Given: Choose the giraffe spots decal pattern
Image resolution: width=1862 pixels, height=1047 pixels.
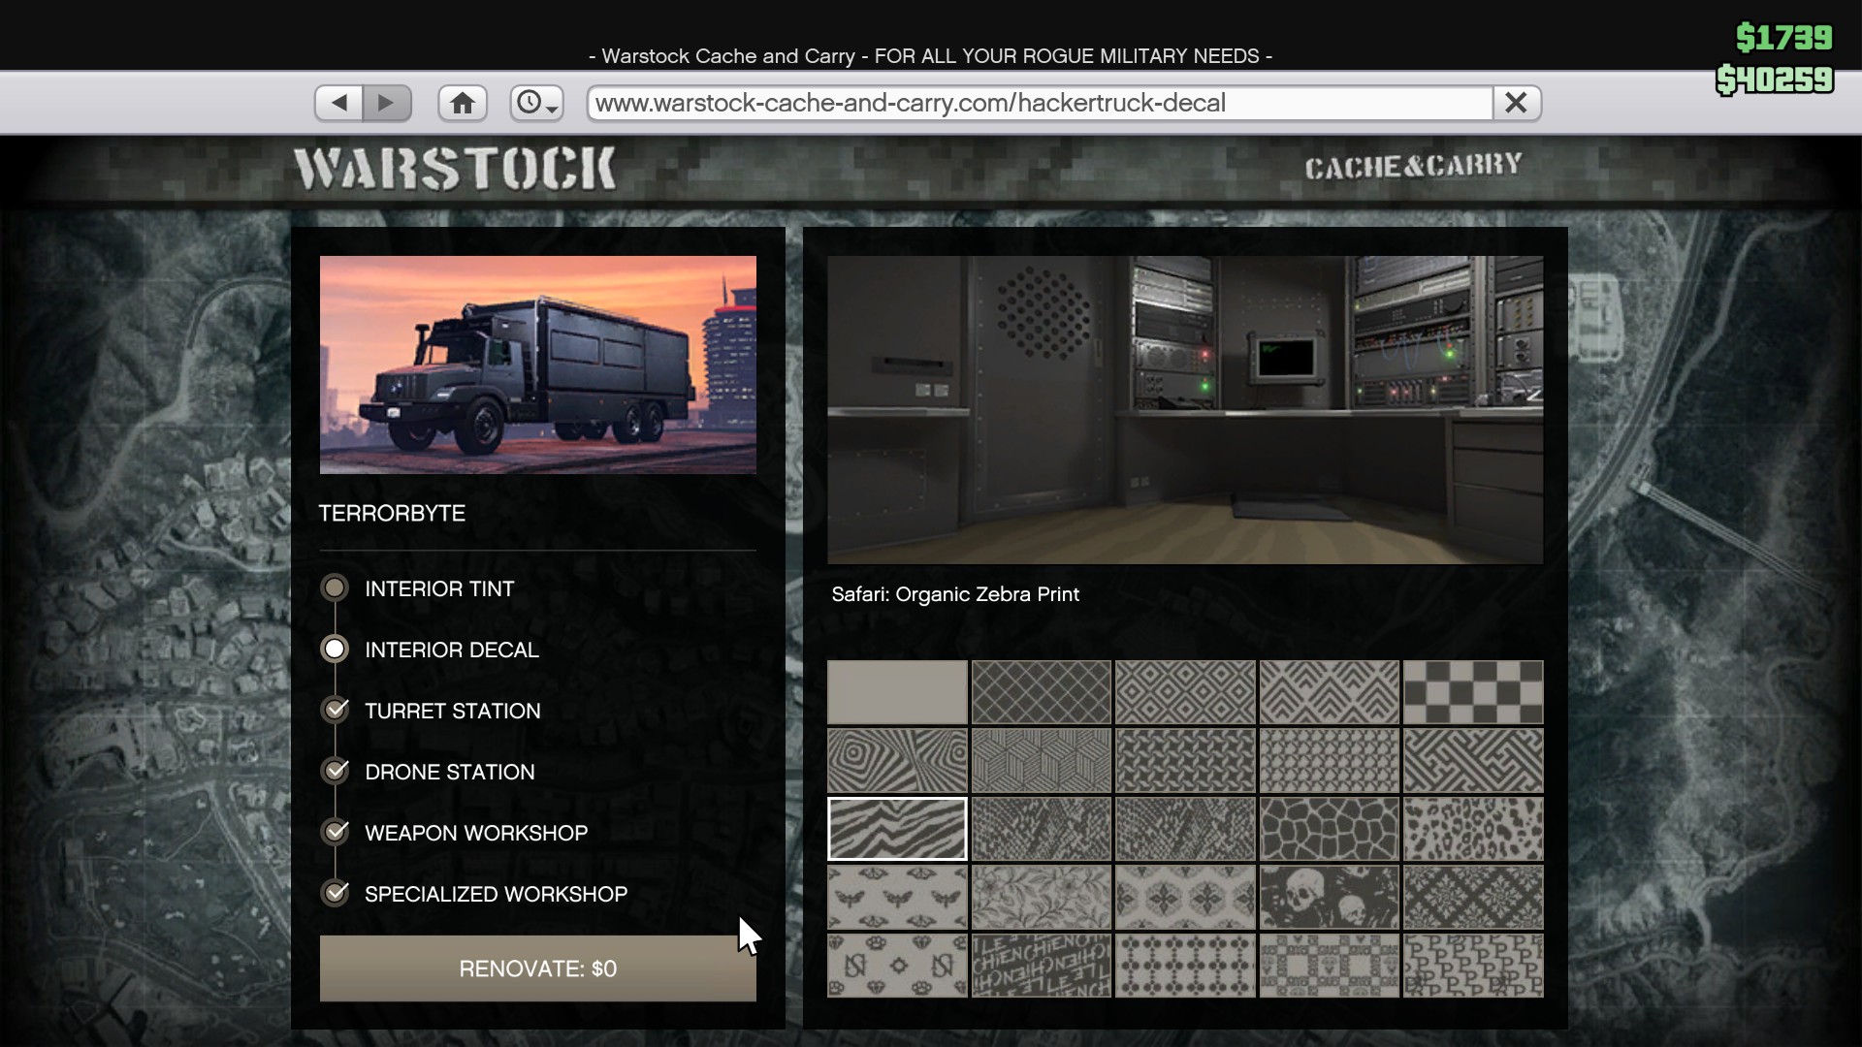Looking at the screenshot, I should click(x=1329, y=829).
